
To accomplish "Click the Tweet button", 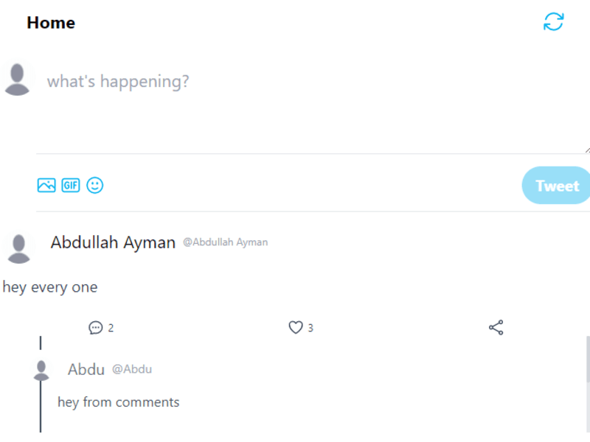I will 556,186.
